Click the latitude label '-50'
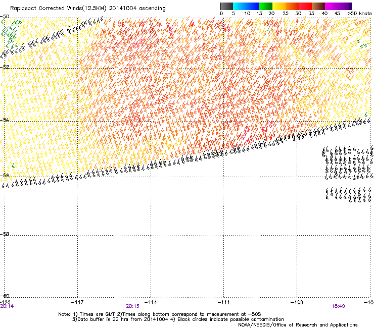 (5, 17)
